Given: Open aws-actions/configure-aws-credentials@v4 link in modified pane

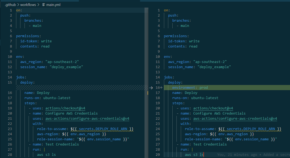Looking at the screenshot, I should (235, 119).
